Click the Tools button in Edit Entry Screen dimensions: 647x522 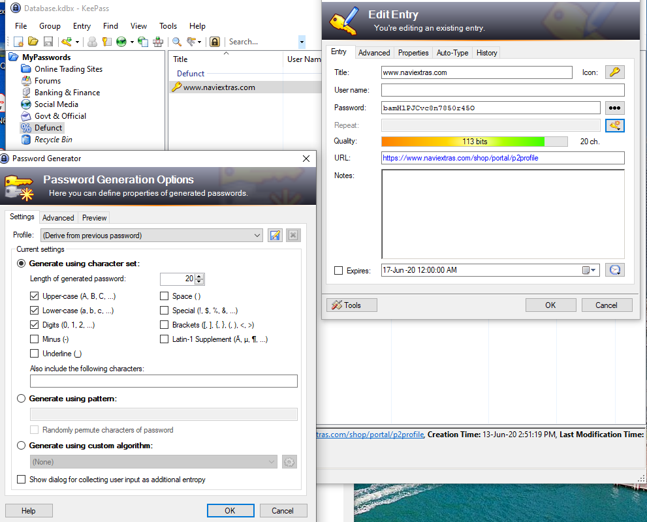pyautogui.click(x=351, y=305)
